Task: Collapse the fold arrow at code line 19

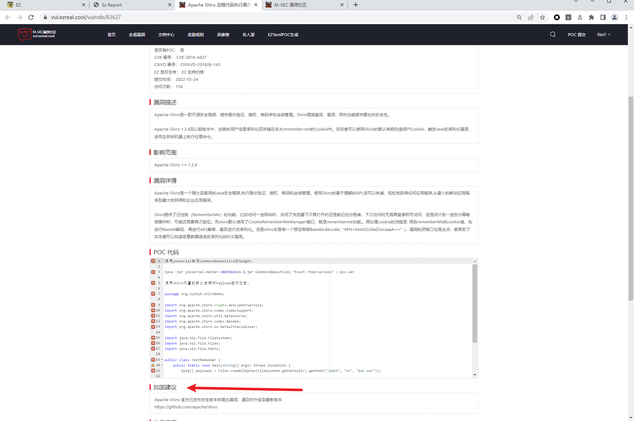Action: (162, 360)
